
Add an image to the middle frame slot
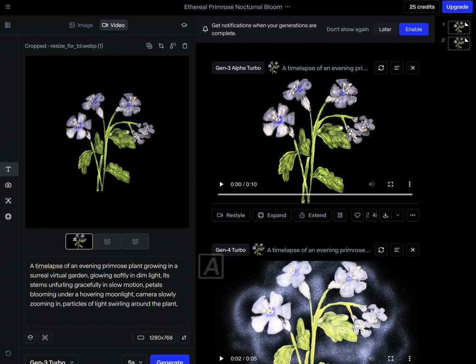(x=107, y=241)
